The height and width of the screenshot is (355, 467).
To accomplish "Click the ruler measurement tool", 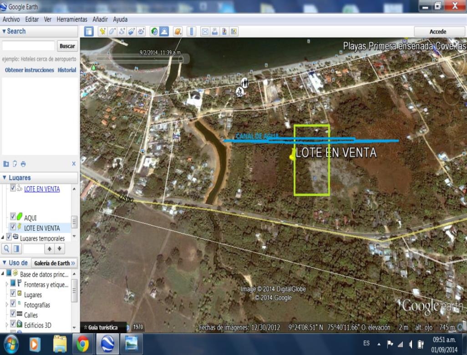I will coord(191,31).
